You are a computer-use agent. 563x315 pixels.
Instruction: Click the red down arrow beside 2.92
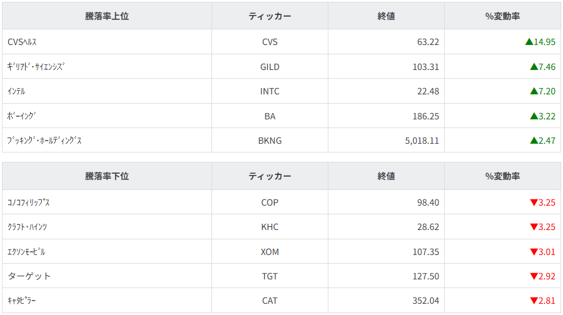(x=534, y=276)
